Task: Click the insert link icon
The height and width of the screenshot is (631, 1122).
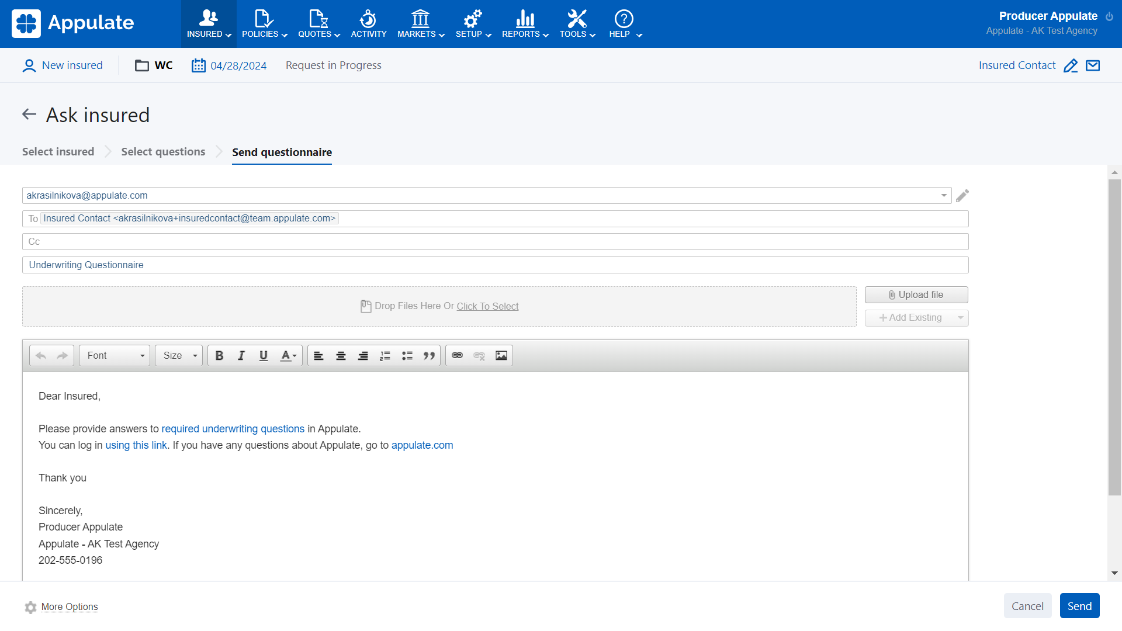Action: tap(458, 356)
